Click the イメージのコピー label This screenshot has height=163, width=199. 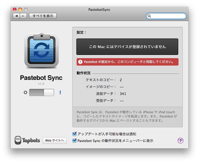(101, 87)
